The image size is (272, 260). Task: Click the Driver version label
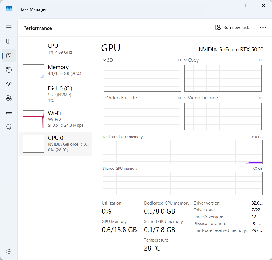tap(207, 203)
